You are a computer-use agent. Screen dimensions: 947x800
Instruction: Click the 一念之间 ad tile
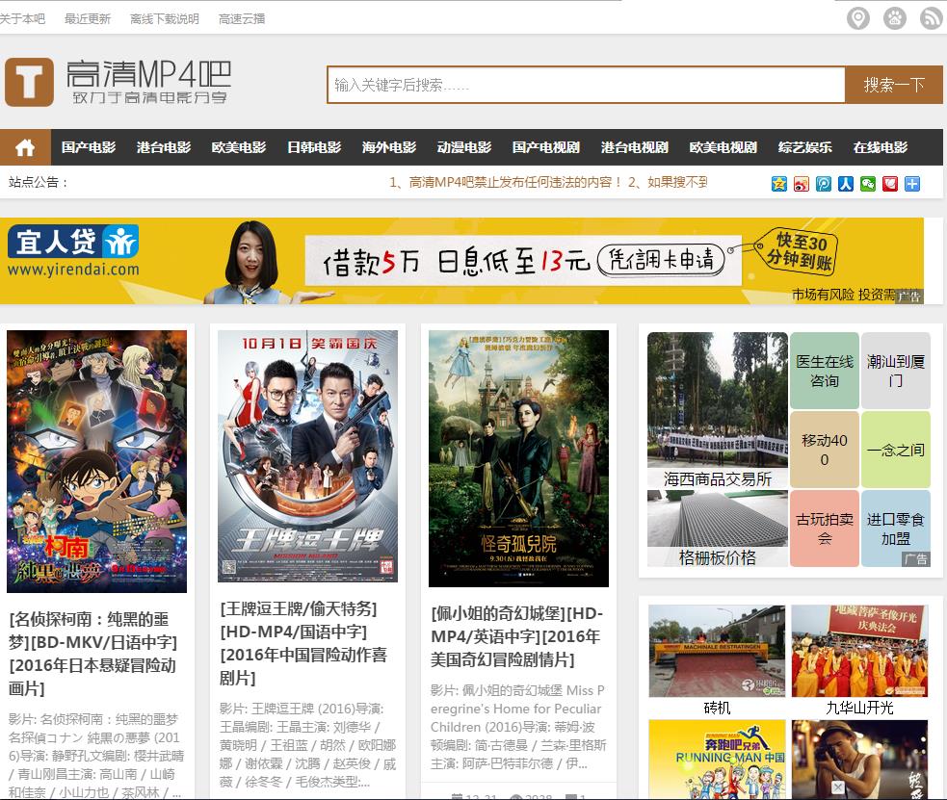(x=896, y=451)
